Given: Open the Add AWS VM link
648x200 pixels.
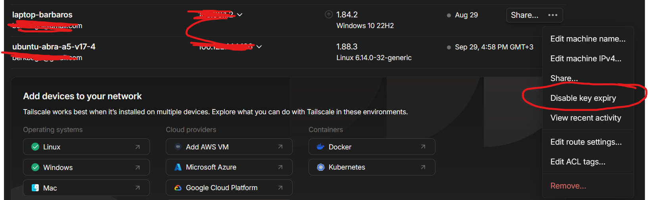Looking at the screenshot, I should (x=229, y=147).
